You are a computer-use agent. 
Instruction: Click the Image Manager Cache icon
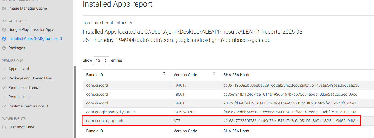click(4, 9)
